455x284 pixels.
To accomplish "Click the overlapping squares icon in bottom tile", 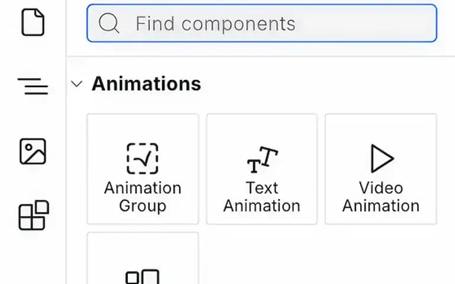I will coord(142,277).
